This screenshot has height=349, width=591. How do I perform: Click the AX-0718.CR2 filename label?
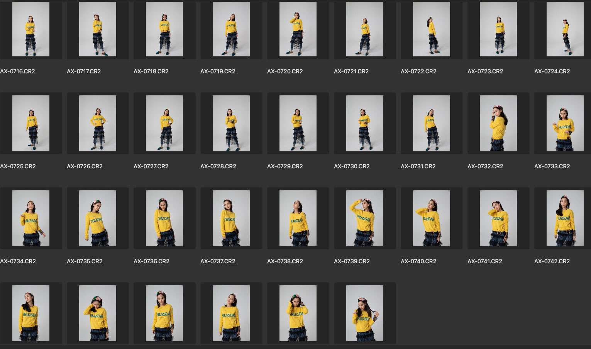[x=151, y=71]
